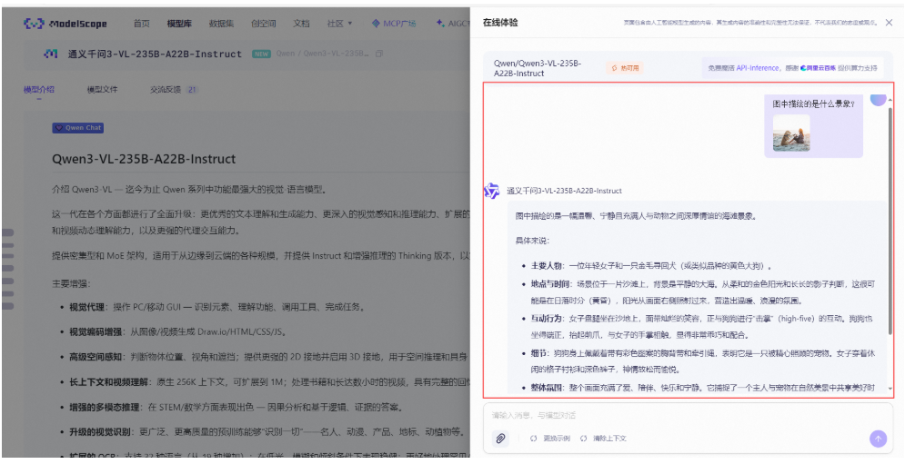Click the copy icon beside Qwen3-VL-235B path
905x464 pixels.
pyautogui.click(x=379, y=54)
